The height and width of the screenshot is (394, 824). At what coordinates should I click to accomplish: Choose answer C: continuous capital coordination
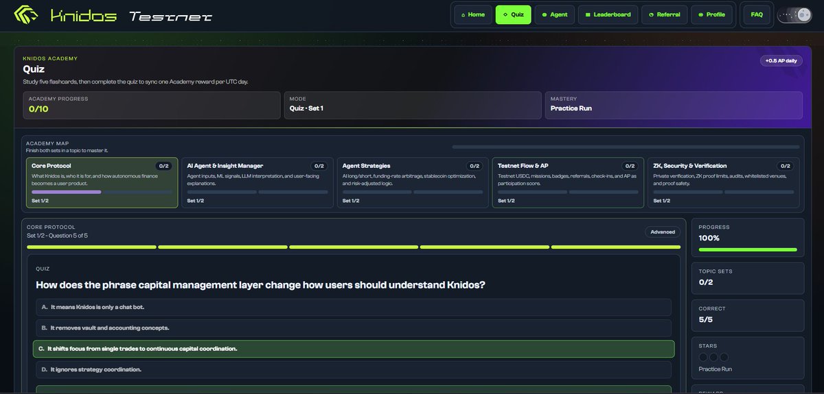click(x=354, y=349)
